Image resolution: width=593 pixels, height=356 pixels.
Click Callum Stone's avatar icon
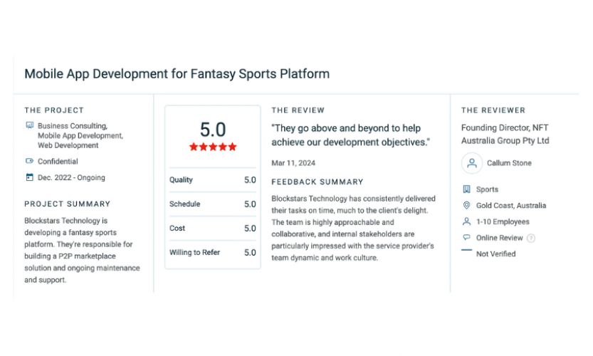pos(471,163)
